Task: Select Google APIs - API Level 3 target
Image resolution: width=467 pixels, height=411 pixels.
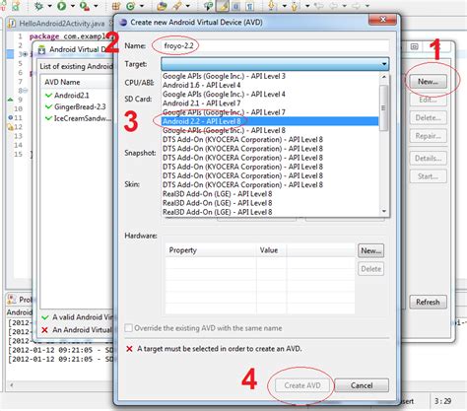Action: pyautogui.click(x=270, y=76)
